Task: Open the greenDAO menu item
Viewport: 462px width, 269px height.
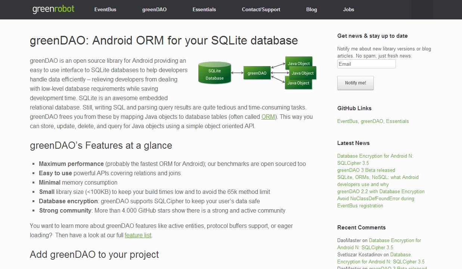Action: 154,9
